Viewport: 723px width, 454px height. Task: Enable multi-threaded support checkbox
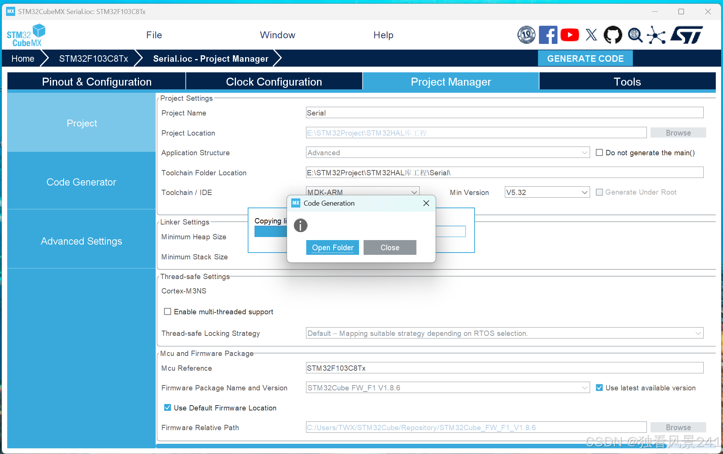[167, 311]
